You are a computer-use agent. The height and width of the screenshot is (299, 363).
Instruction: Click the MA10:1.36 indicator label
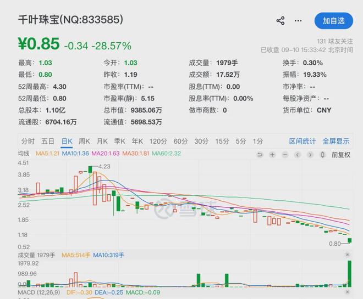click(x=75, y=153)
